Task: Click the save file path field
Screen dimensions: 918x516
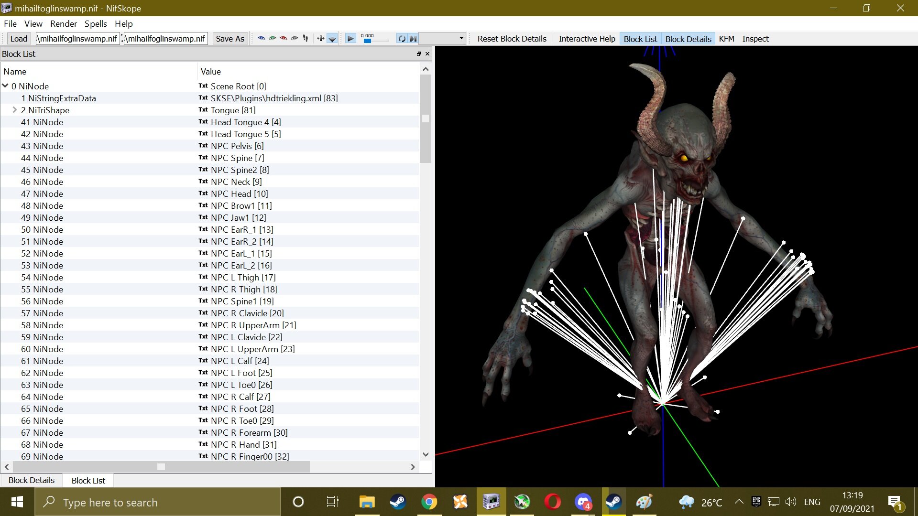Action: click(x=166, y=39)
